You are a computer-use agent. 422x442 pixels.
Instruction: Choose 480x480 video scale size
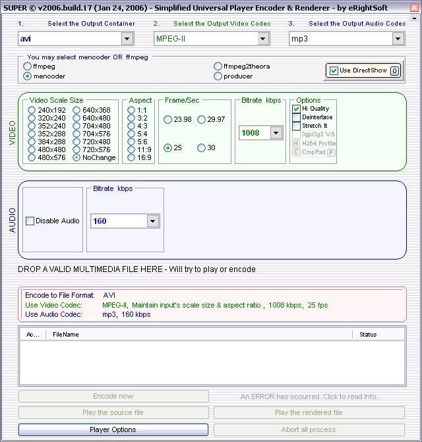(32, 150)
